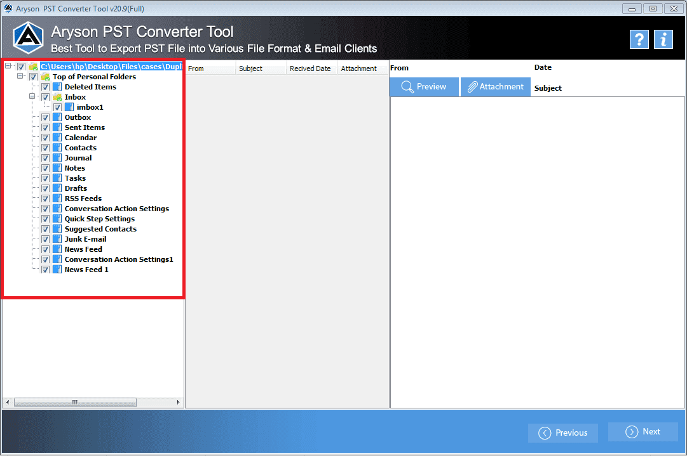Viewport: 687px width, 456px height.
Task: Click the Top of Personal Folders icon
Action: click(45, 77)
